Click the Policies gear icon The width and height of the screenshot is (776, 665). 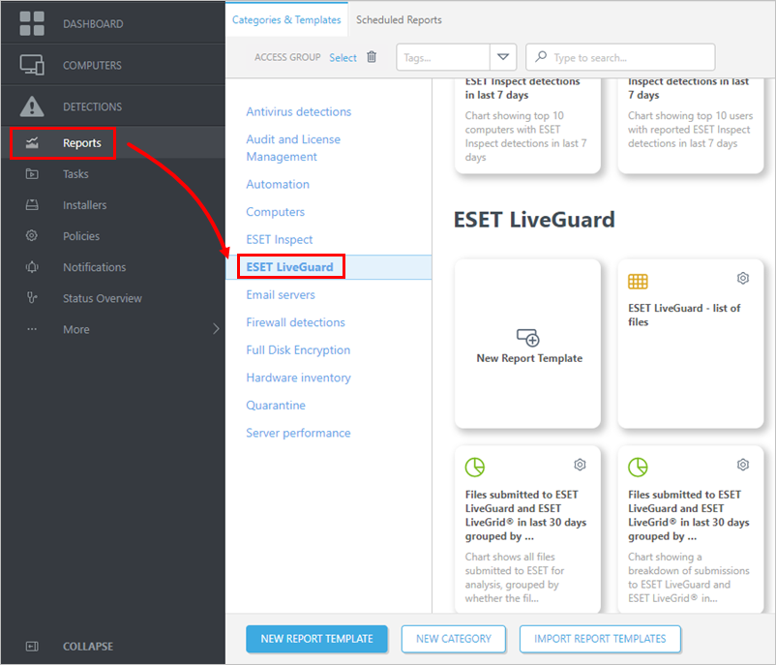32,235
